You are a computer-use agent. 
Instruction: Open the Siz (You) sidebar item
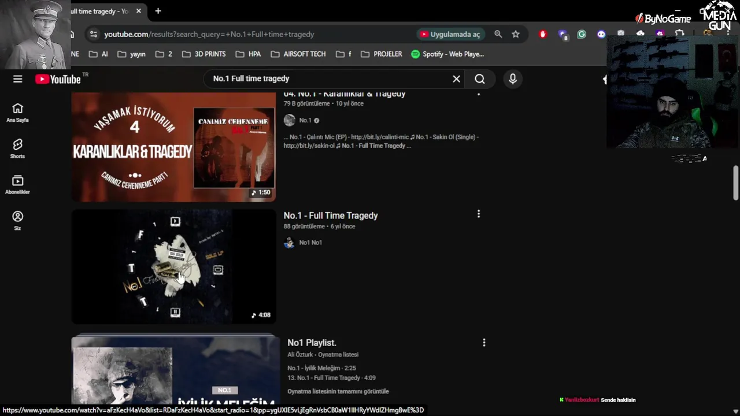[x=17, y=221]
